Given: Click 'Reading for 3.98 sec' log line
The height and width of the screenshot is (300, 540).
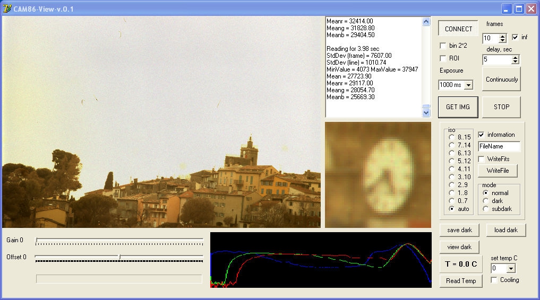Looking at the screenshot, I should coord(353,49).
